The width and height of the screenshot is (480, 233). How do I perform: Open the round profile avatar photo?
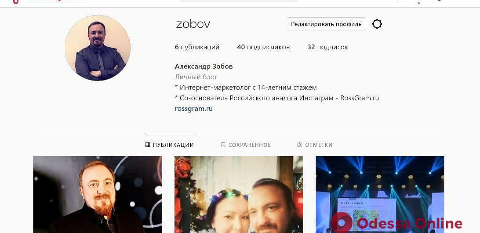click(98, 48)
